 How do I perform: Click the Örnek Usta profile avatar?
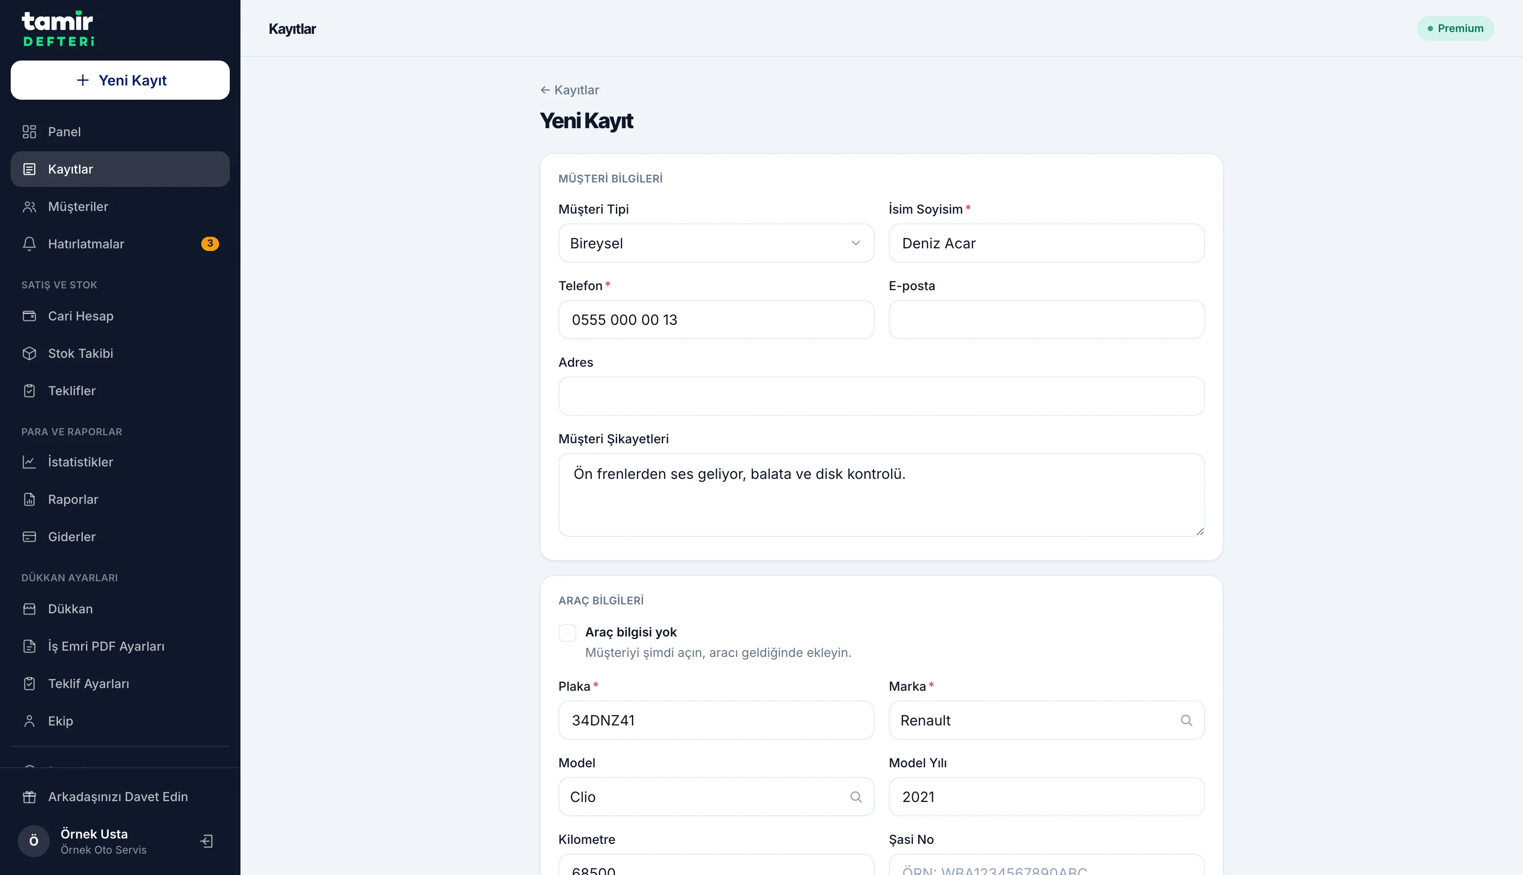[34, 841]
